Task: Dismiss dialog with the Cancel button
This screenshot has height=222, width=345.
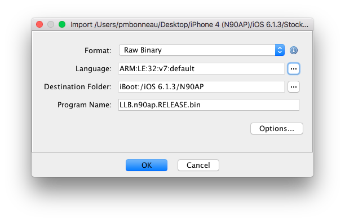Action: [x=198, y=165]
